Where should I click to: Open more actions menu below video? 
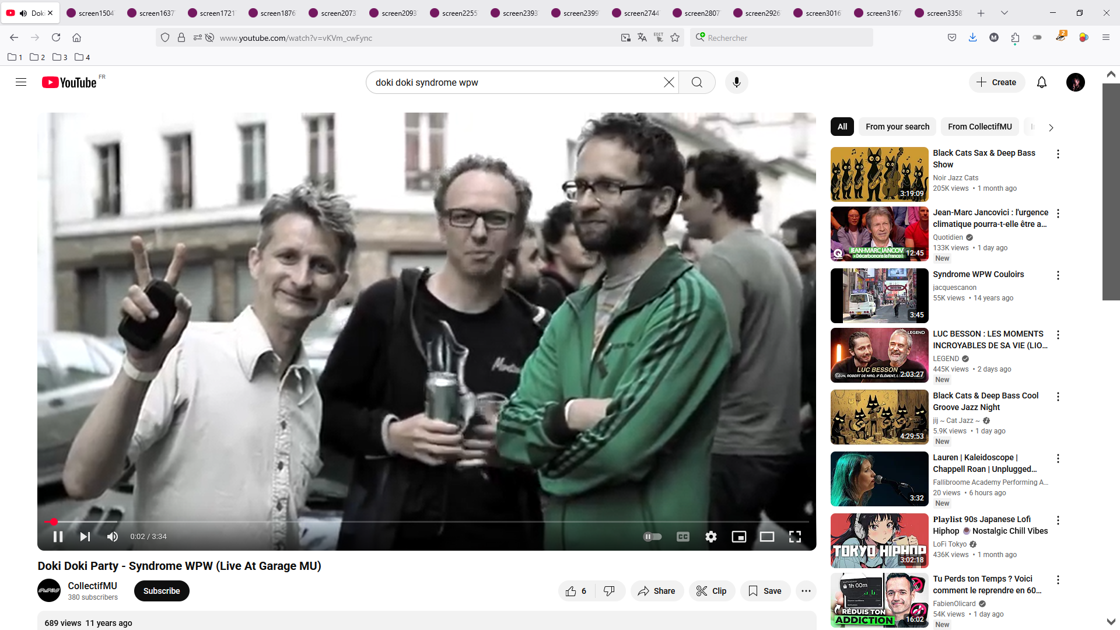click(806, 591)
